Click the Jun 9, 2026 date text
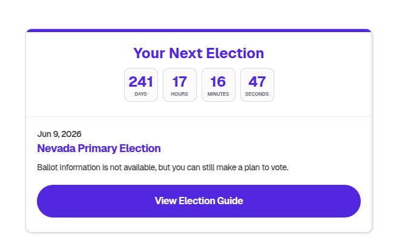This screenshot has height=246, width=411. tap(59, 134)
